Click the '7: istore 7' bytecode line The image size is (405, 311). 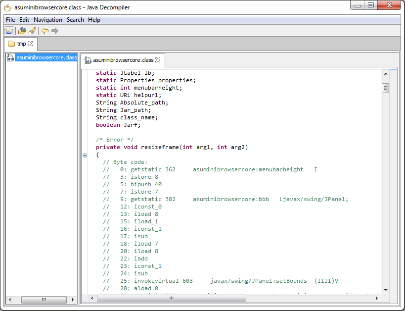click(131, 192)
